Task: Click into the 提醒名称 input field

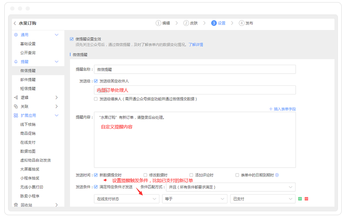Action: pyautogui.click(x=195, y=69)
